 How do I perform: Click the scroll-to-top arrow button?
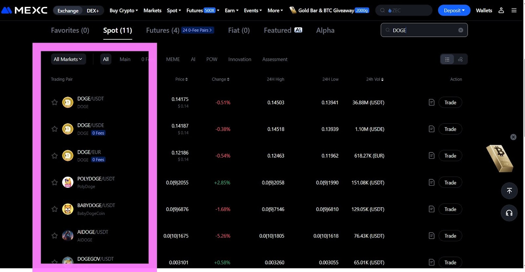click(x=509, y=191)
